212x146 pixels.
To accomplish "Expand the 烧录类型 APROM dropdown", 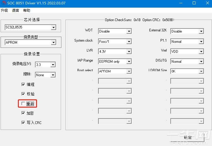I will pyautogui.click(x=53, y=43).
